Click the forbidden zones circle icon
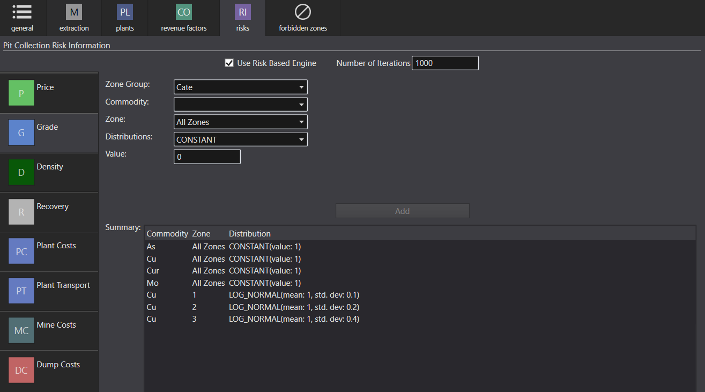The image size is (705, 392). coord(303,12)
